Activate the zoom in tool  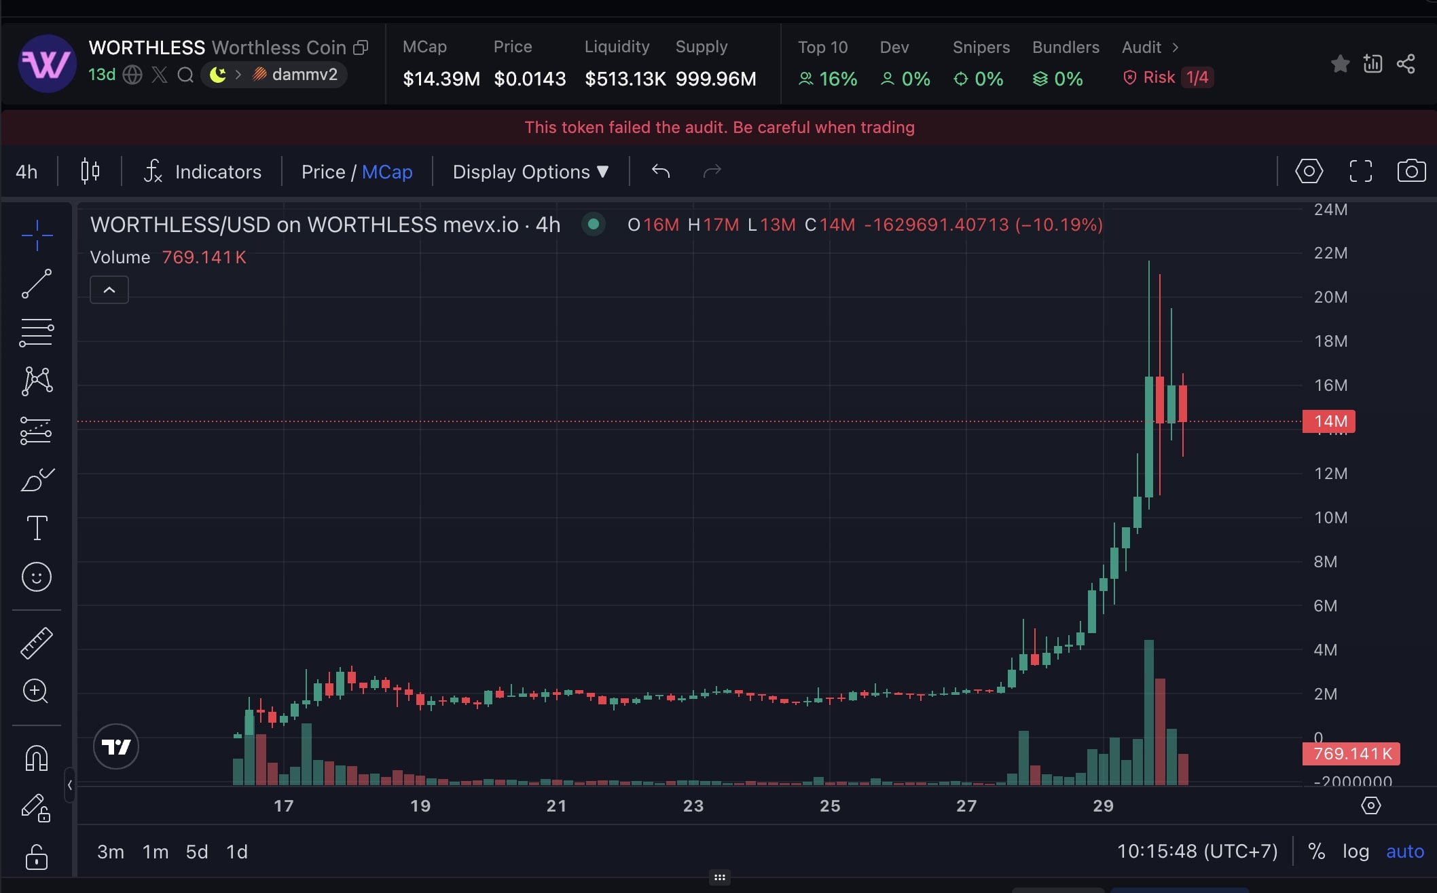pyautogui.click(x=37, y=691)
